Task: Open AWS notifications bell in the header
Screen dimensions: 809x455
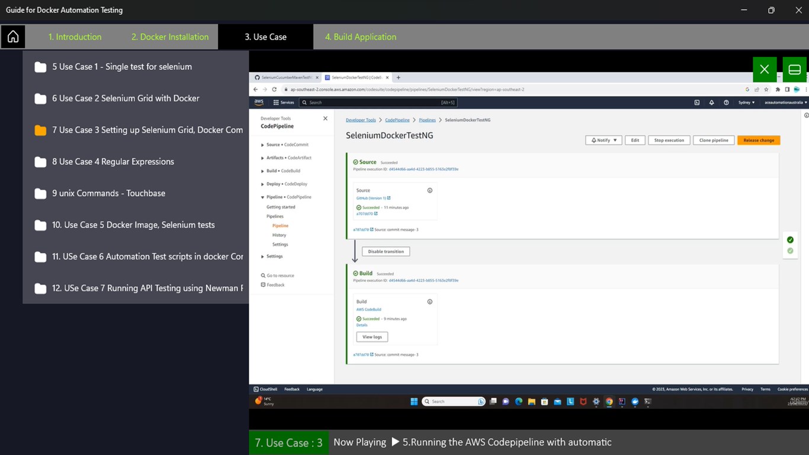Action: [x=711, y=102]
